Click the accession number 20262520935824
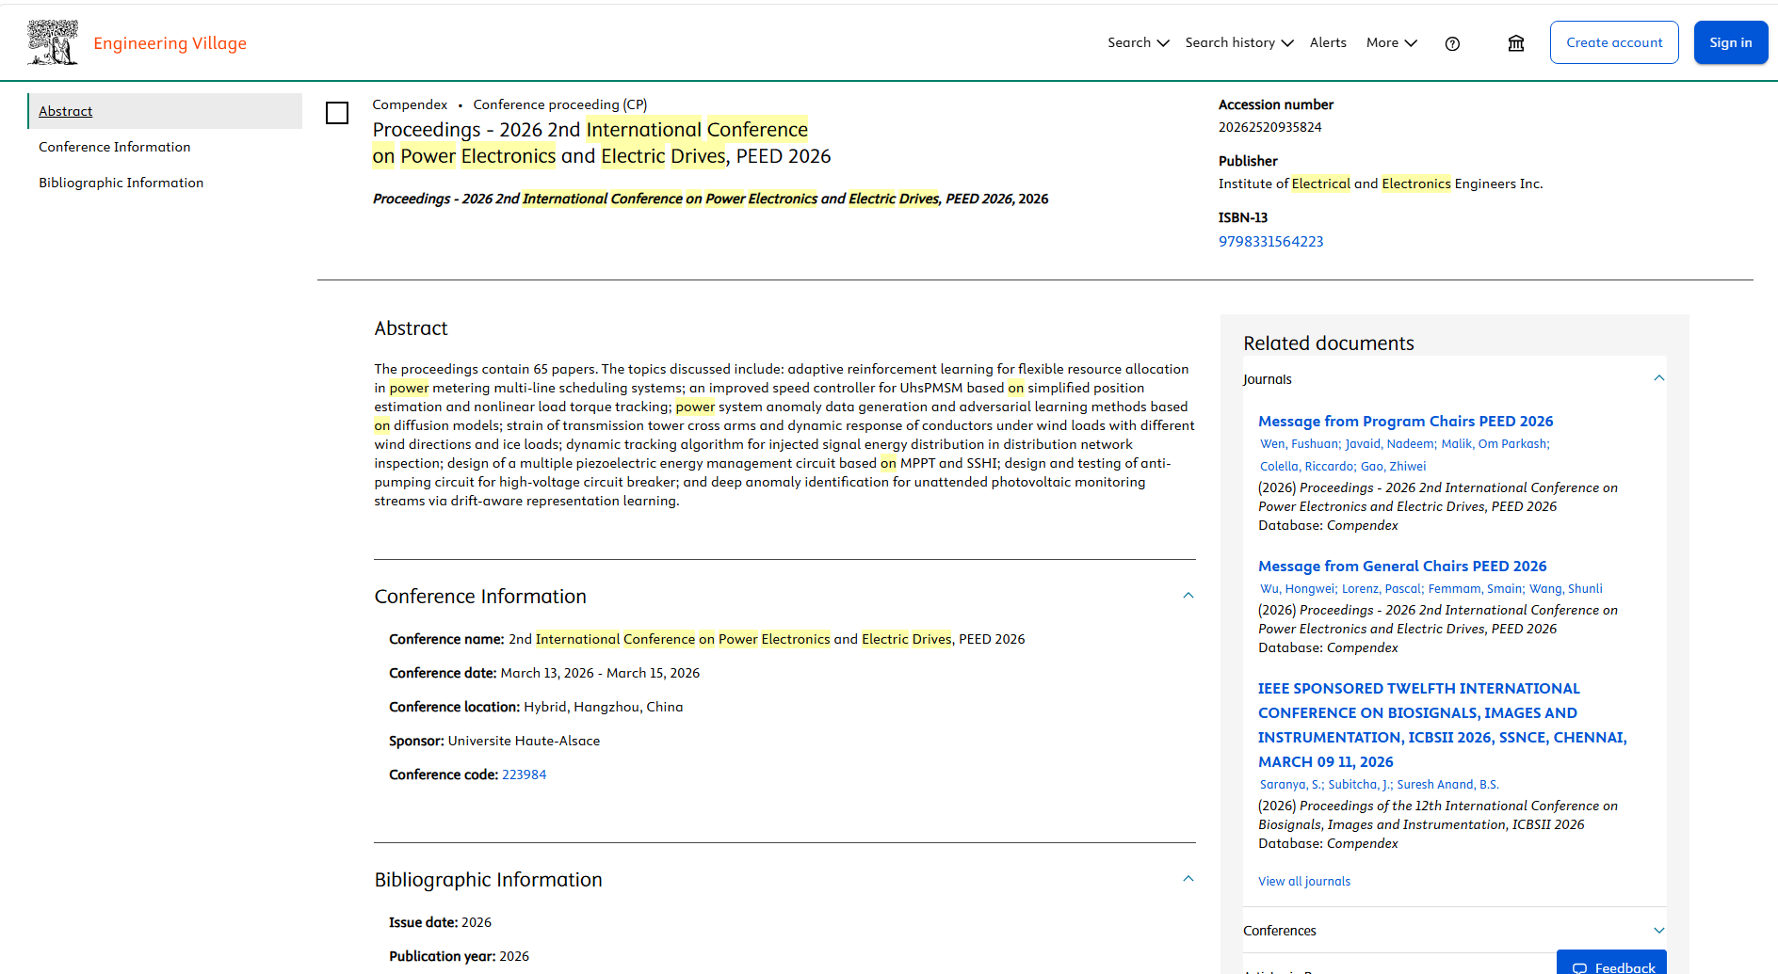Screen dimensions: 1778x974 click(x=1269, y=127)
